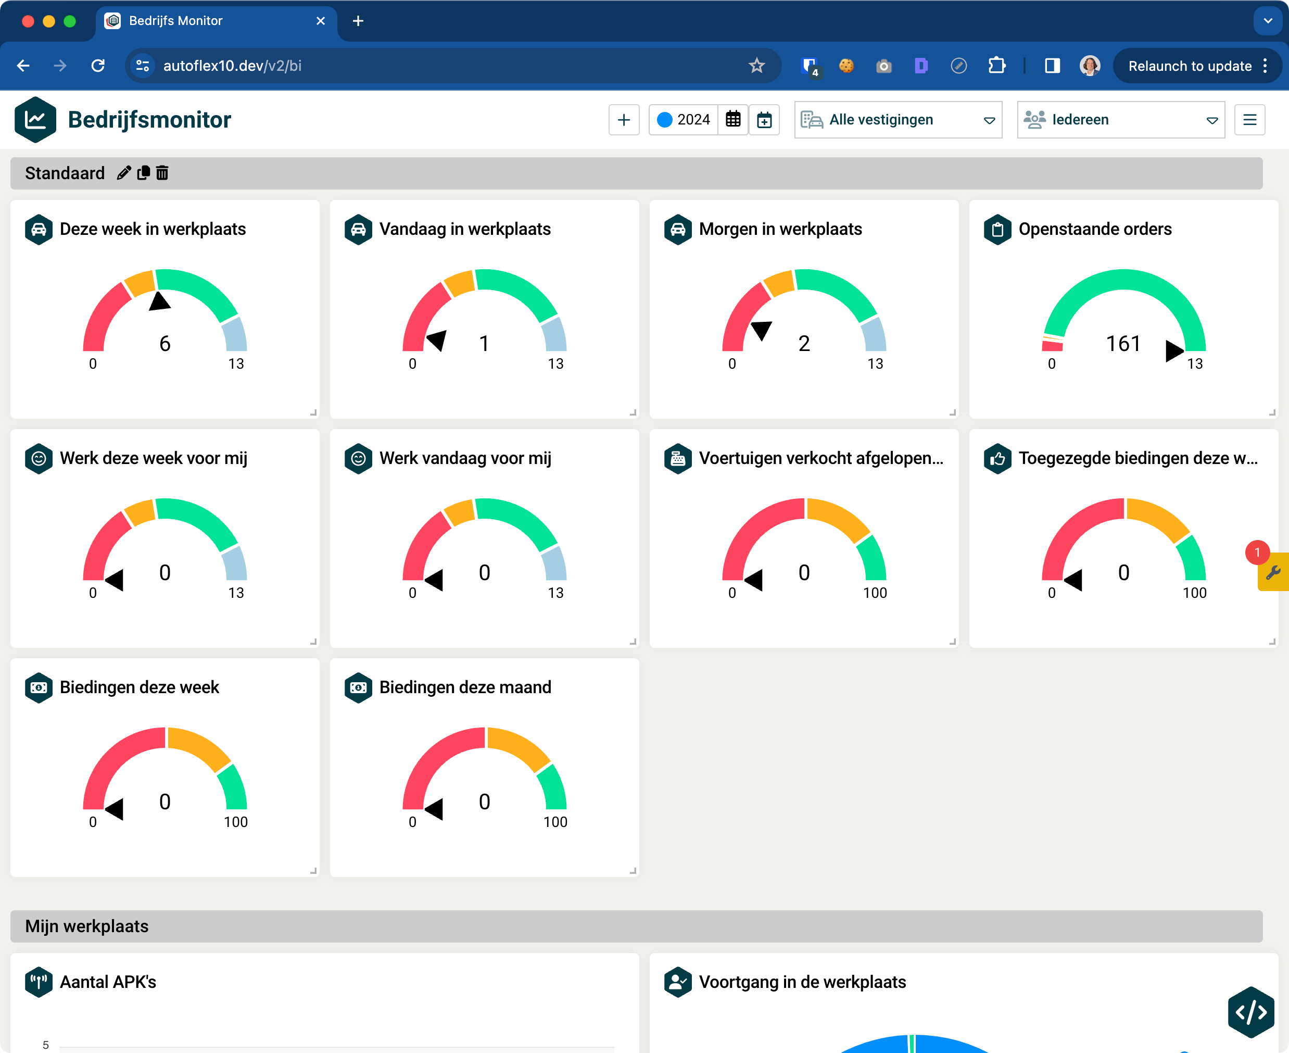Toggle browser side panel icon
This screenshot has height=1053, width=1289.
(x=1053, y=66)
